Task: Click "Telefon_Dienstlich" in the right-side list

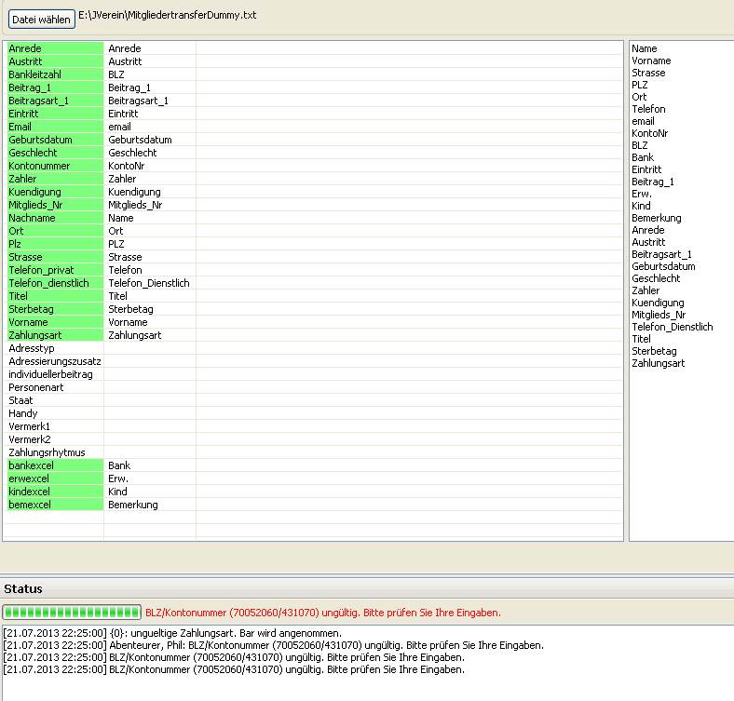Action: tap(672, 327)
